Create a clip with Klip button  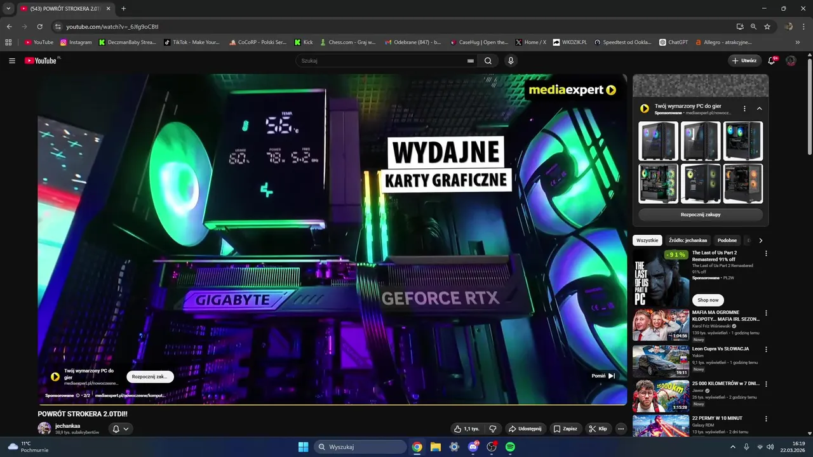598,428
